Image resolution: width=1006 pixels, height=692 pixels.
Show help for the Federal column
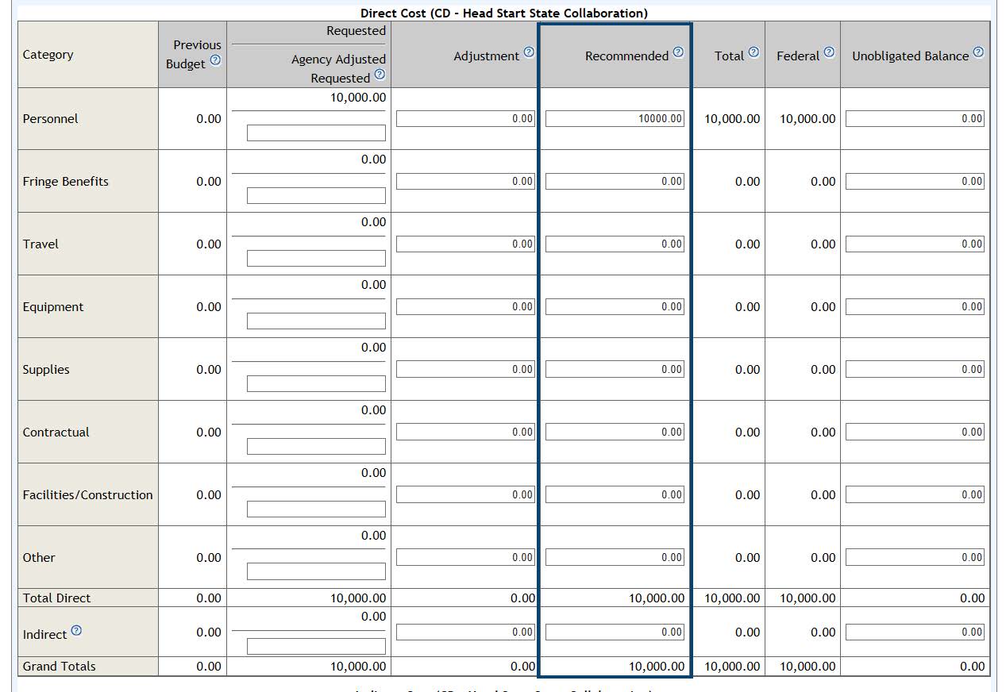click(829, 52)
